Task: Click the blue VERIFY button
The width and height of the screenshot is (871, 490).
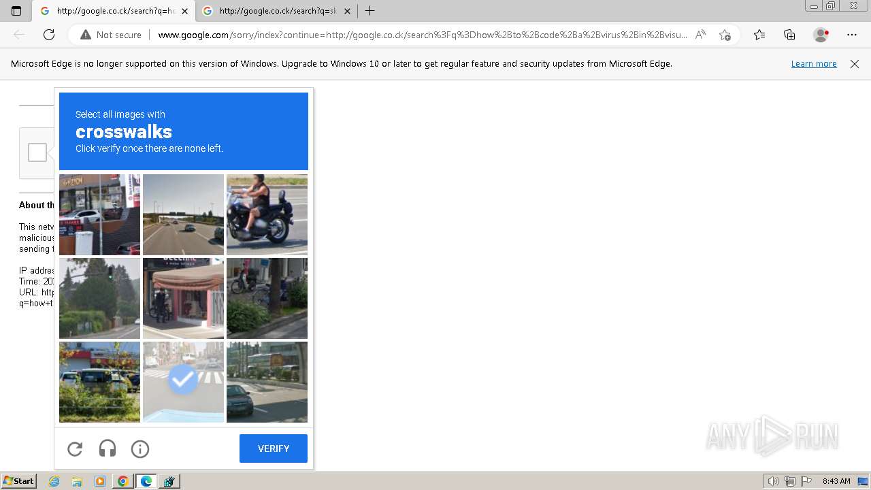Action: [274, 448]
